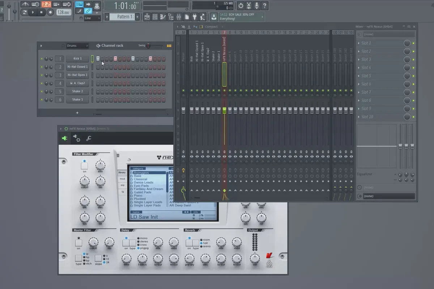Viewport: 434px width, 289px height.
Task: Toggle the typing keyboard to piano icon
Action: [x=79, y=4]
